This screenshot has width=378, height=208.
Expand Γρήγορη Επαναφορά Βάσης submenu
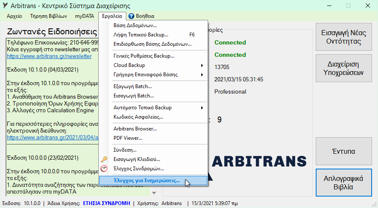click(153, 75)
